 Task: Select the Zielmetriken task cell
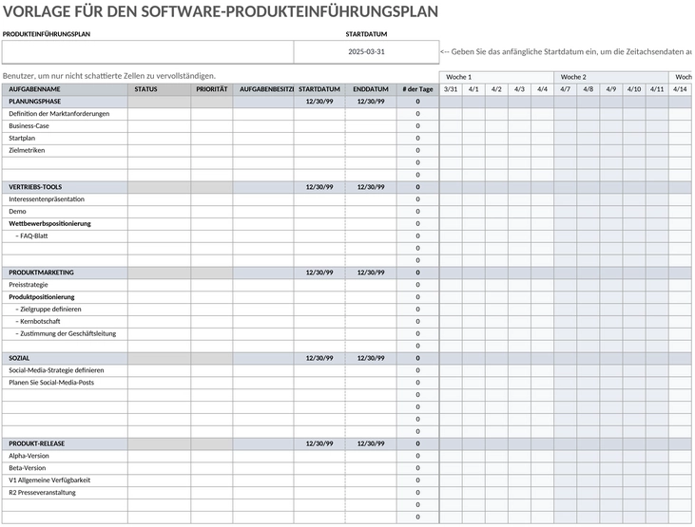[x=66, y=150]
